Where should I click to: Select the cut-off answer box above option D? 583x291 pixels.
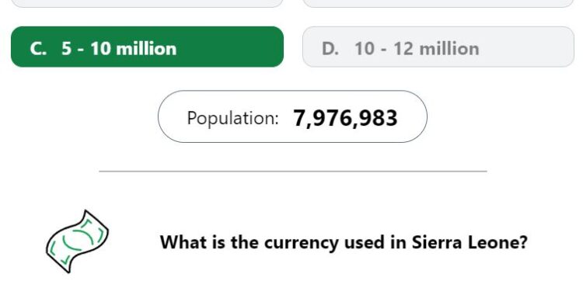(x=438, y=3)
